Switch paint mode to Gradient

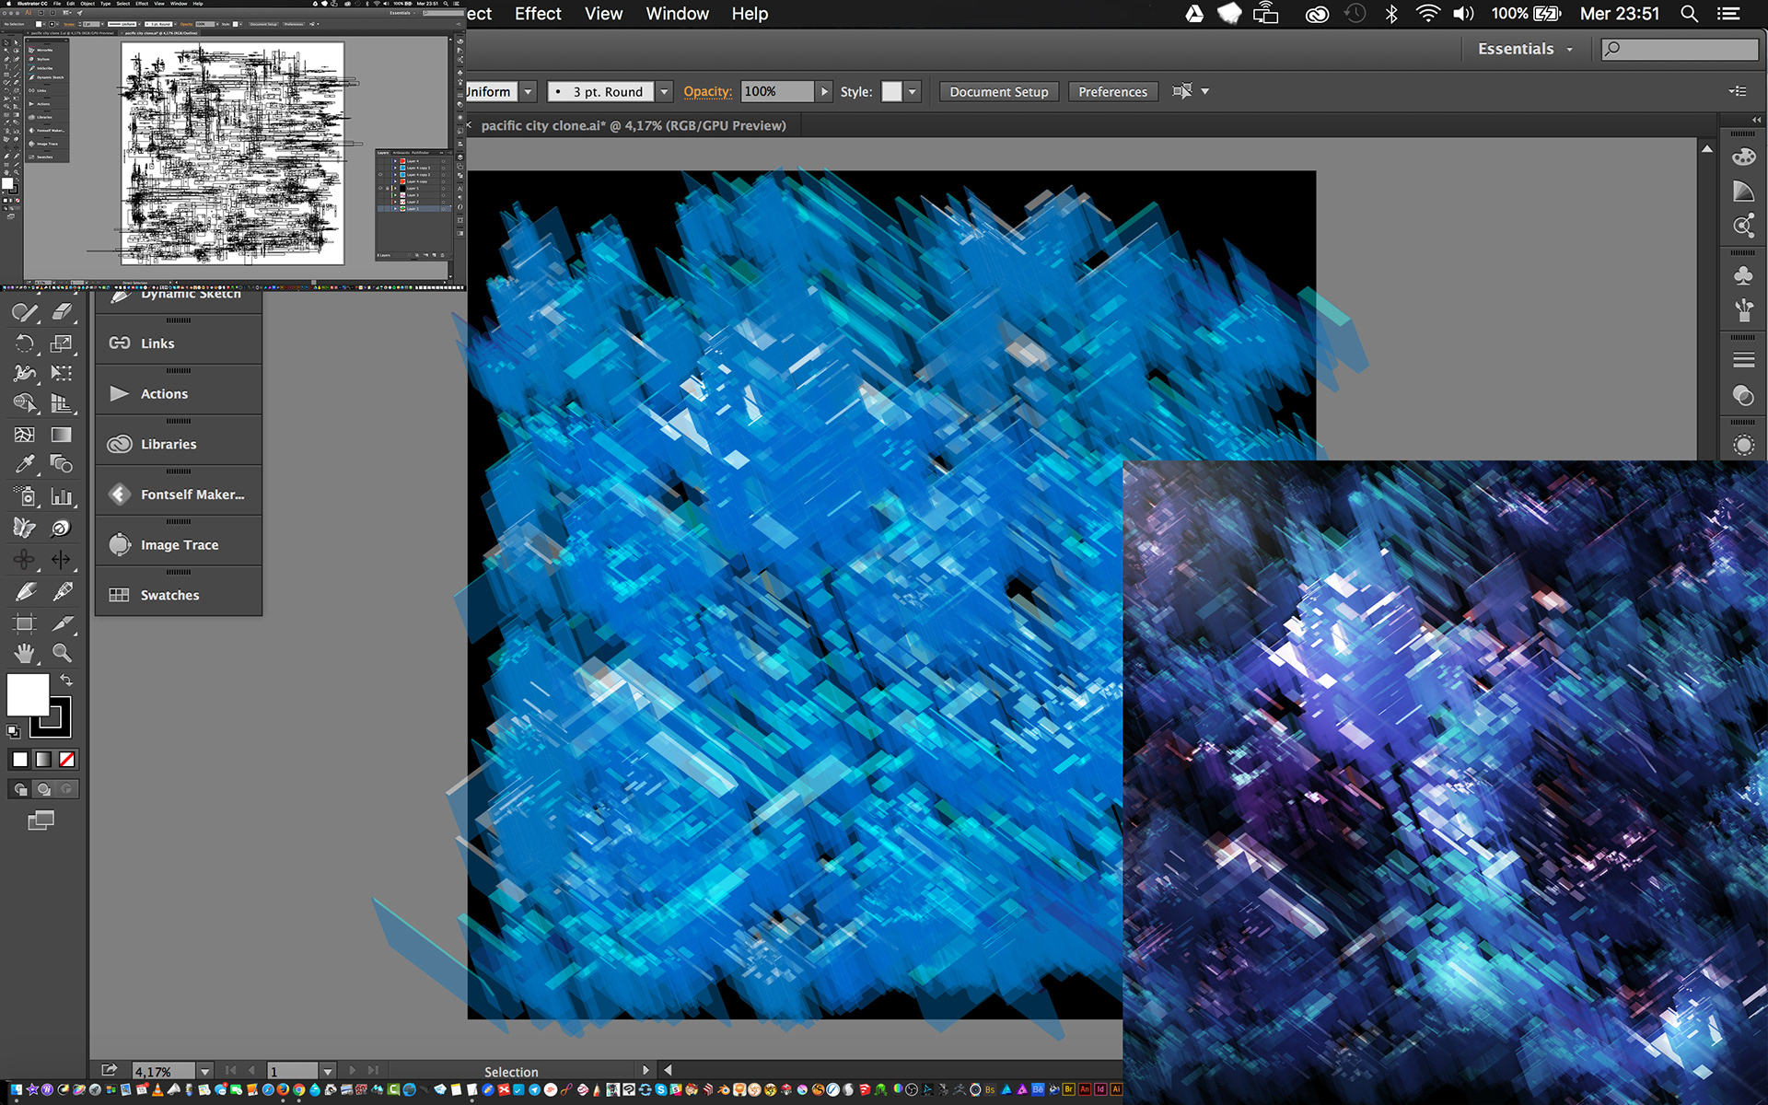point(43,759)
